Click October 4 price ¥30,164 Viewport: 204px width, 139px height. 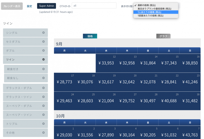[x=127, y=135]
